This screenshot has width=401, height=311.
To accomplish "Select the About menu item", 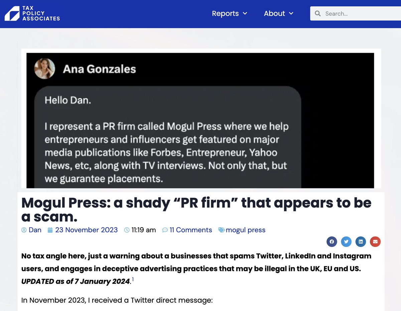I will [274, 13].
